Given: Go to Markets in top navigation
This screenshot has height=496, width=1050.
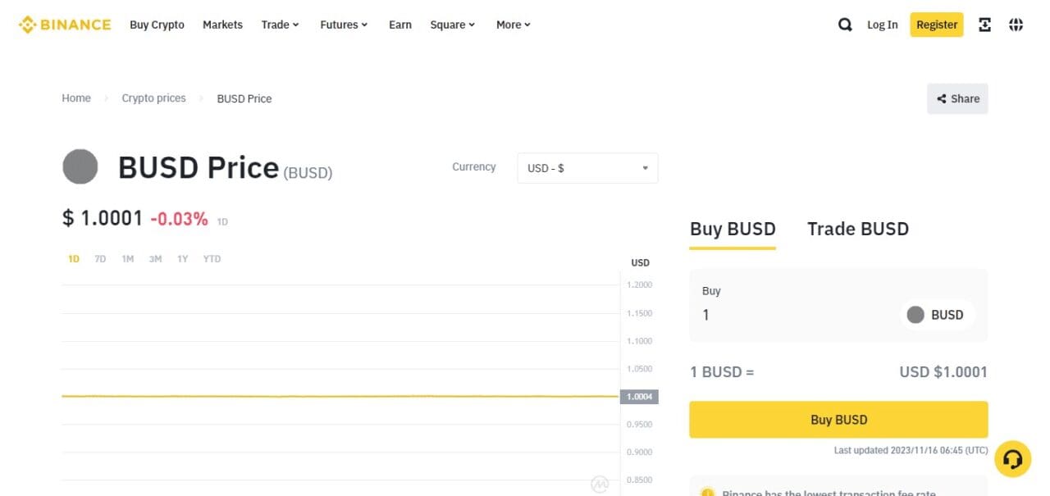Looking at the screenshot, I should point(222,25).
